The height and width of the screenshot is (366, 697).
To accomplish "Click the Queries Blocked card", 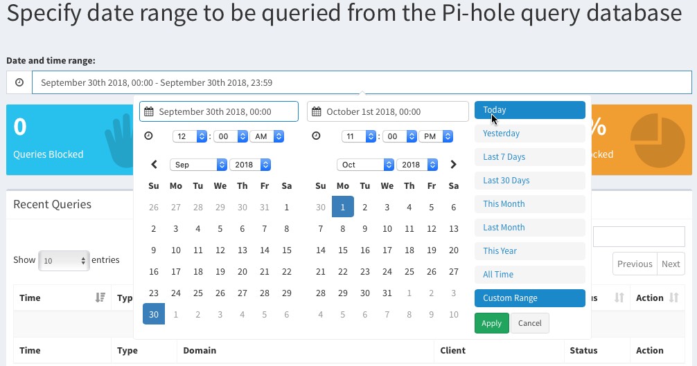I will click(70, 140).
